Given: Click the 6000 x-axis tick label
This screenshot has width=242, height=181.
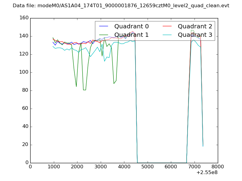Looking at the screenshot, I should [x=171, y=167].
